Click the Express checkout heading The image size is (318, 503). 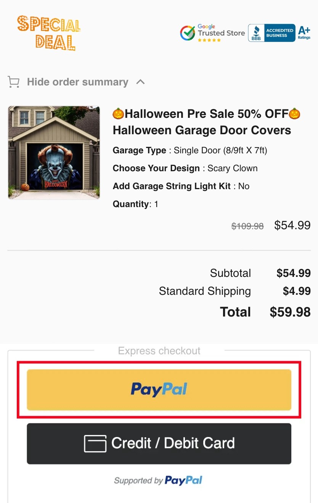[159, 351]
